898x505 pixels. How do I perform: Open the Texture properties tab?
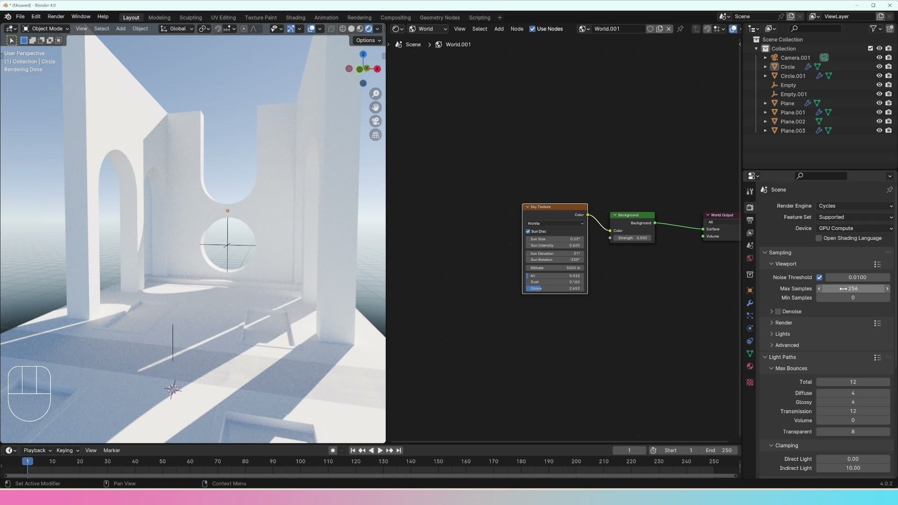tap(750, 382)
